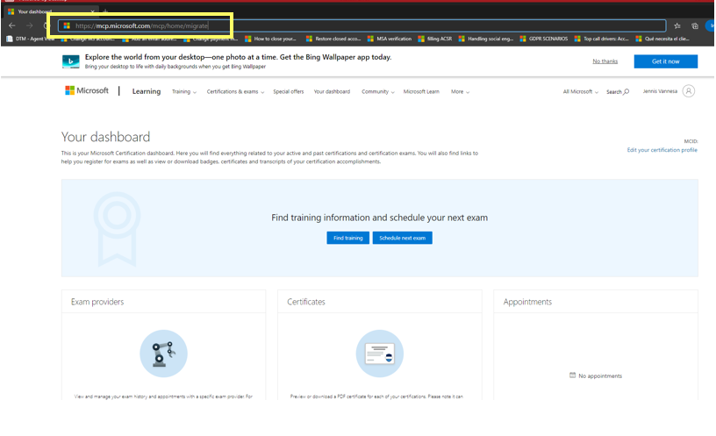
Task: Expand the All Microsoft dropdown
Action: point(580,92)
